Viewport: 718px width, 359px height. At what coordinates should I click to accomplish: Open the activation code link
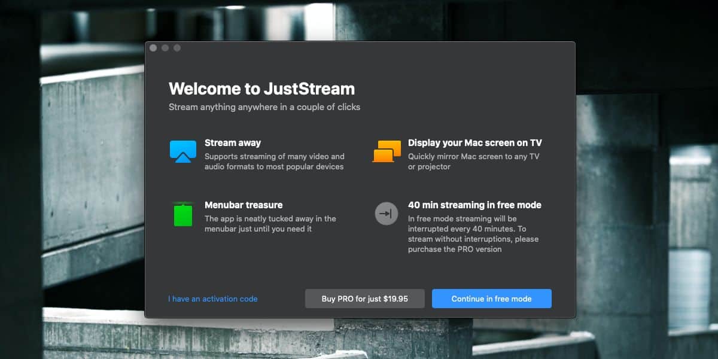(x=213, y=299)
